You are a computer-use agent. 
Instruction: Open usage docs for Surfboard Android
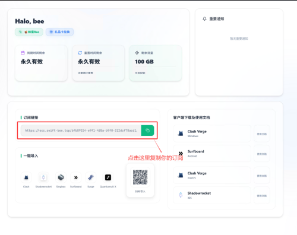262,154
